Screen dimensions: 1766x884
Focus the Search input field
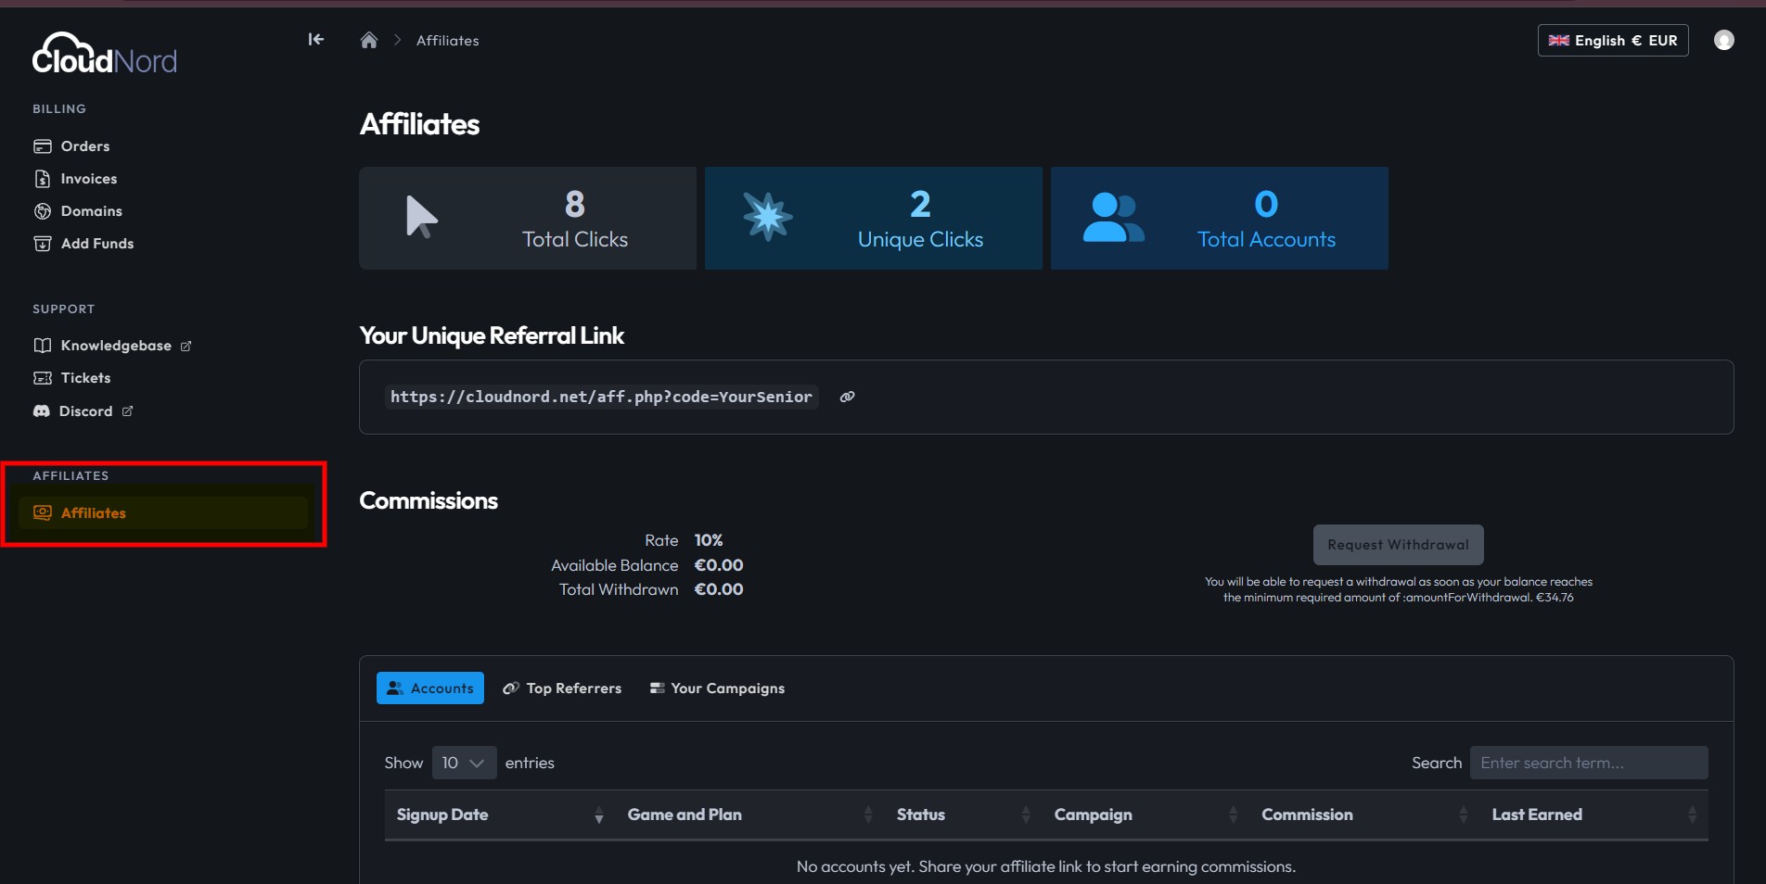[x=1589, y=763]
